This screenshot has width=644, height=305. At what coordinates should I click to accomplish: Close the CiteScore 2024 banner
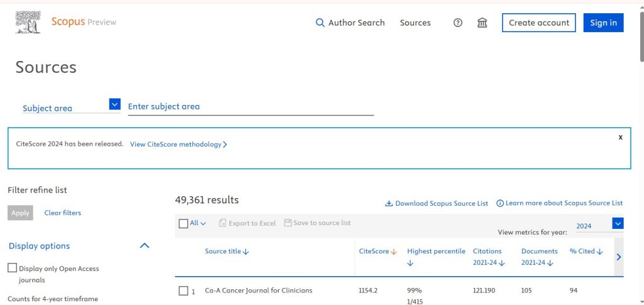[x=620, y=137]
